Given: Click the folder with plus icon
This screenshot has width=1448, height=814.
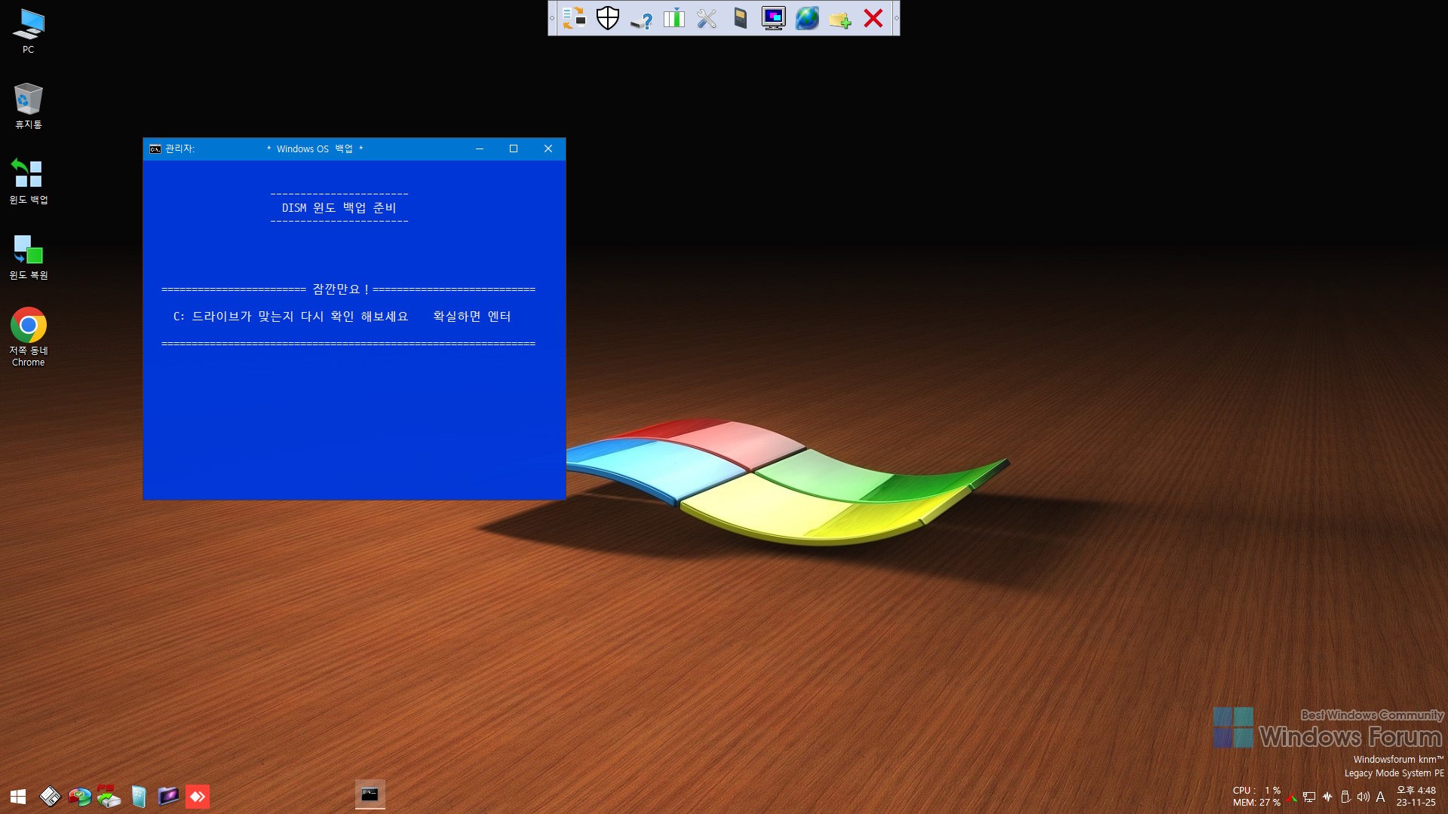Looking at the screenshot, I should pyautogui.click(x=839, y=18).
